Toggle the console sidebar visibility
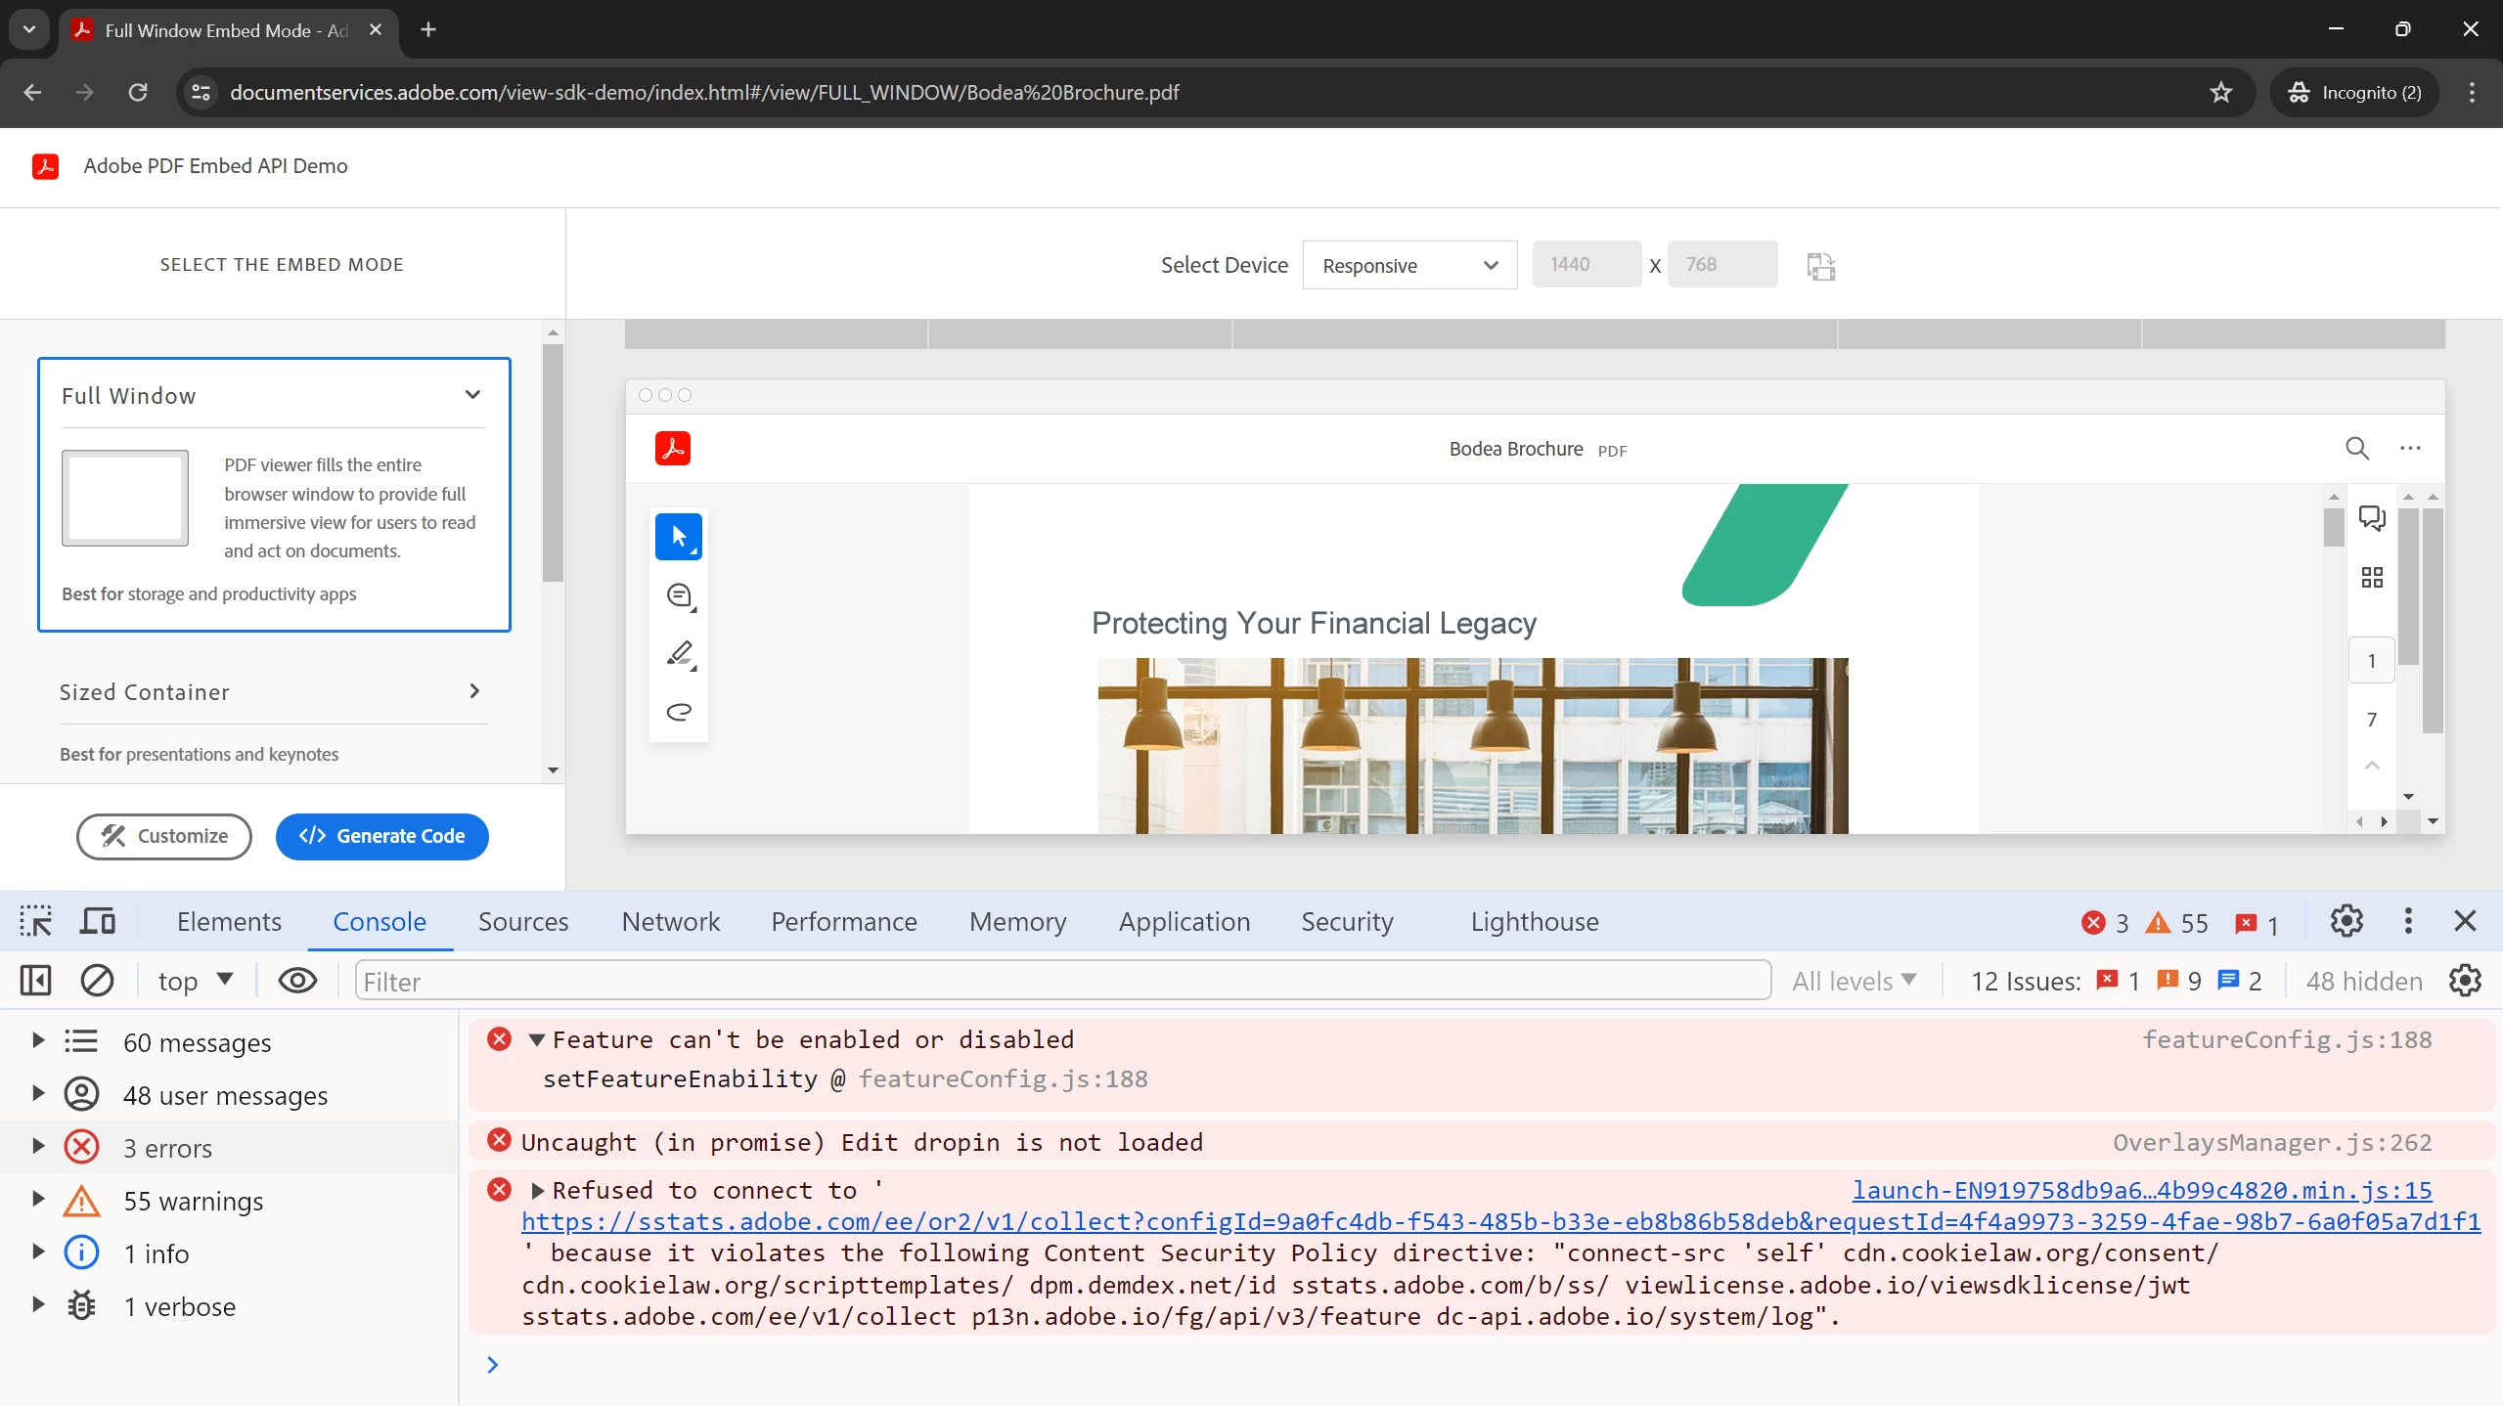2503x1406 pixels. (36, 980)
